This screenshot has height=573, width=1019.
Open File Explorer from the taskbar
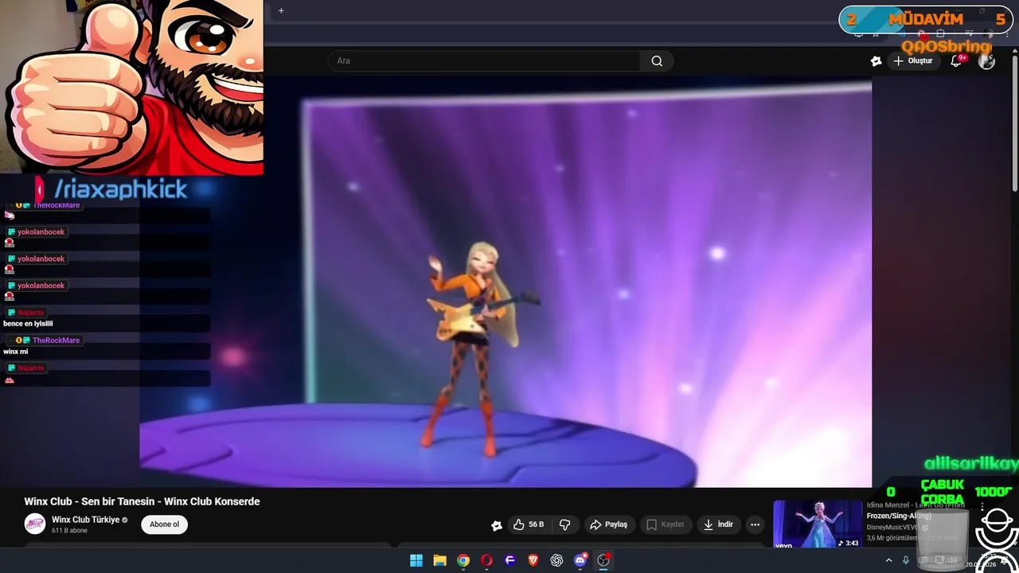click(439, 560)
